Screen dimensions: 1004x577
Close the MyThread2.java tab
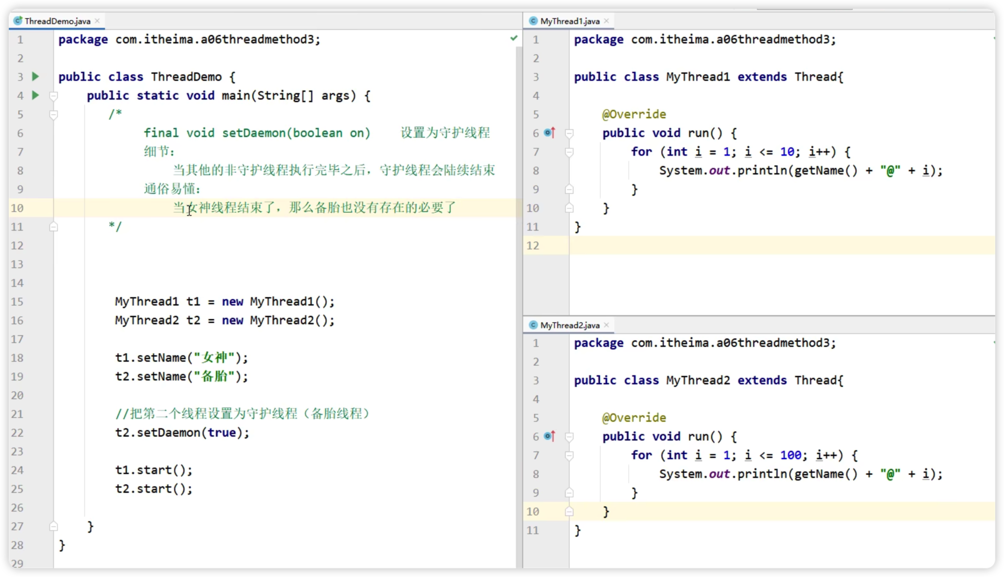click(606, 325)
